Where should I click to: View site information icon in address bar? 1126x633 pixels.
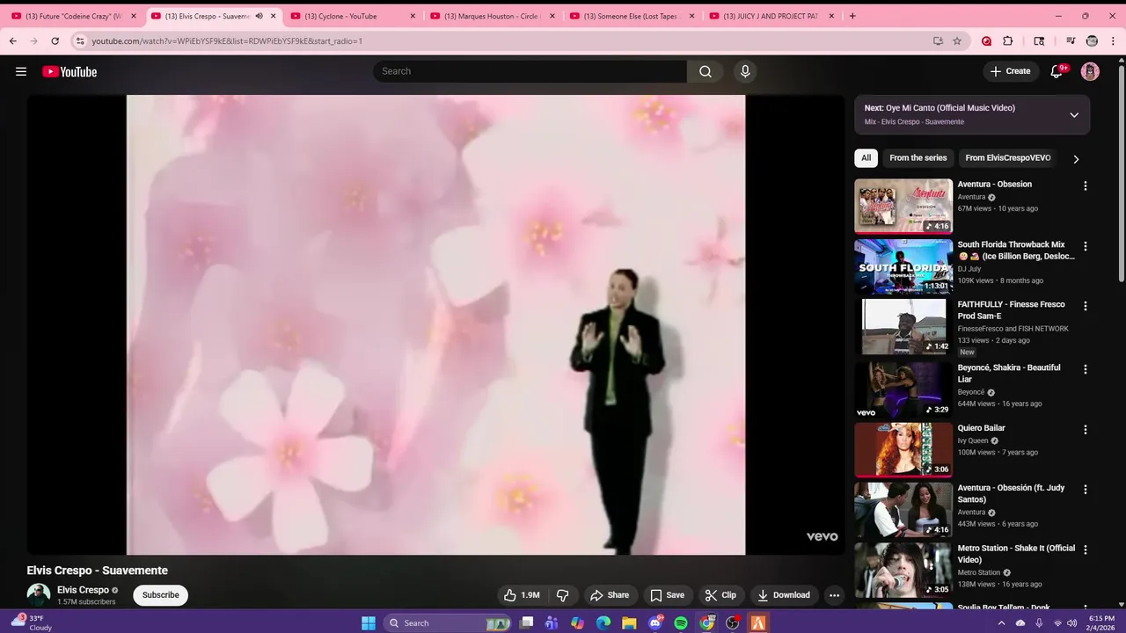[x=80, y=40]
